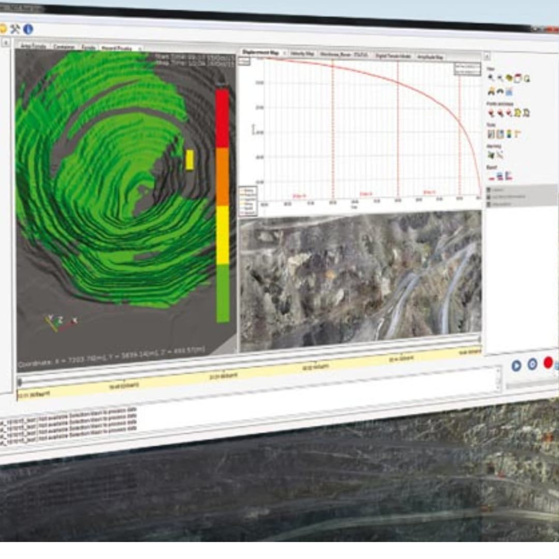Collapse the right tools panel arrow
This screenshot has width=559, height=559.
(x=487, y=56)
